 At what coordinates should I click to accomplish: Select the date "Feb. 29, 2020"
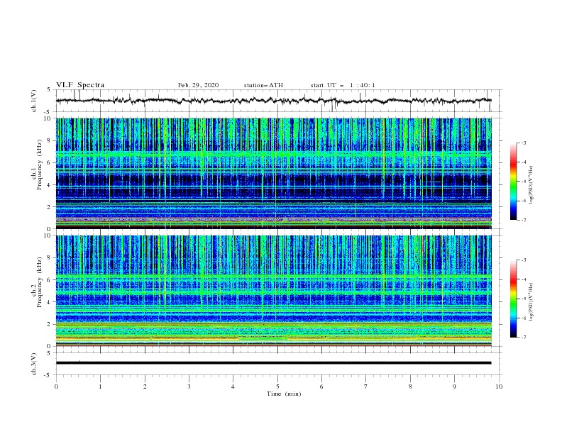[x=198, y=85]
